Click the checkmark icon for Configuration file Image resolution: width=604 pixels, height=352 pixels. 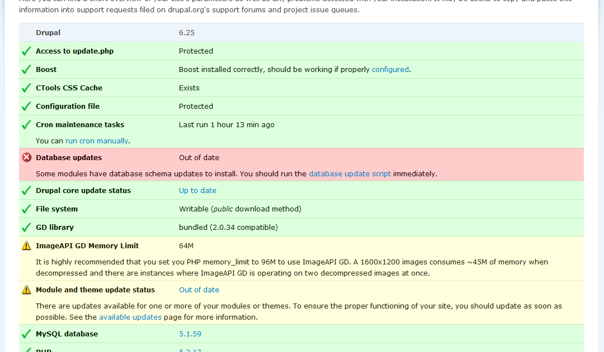click(x=26, y=107)
